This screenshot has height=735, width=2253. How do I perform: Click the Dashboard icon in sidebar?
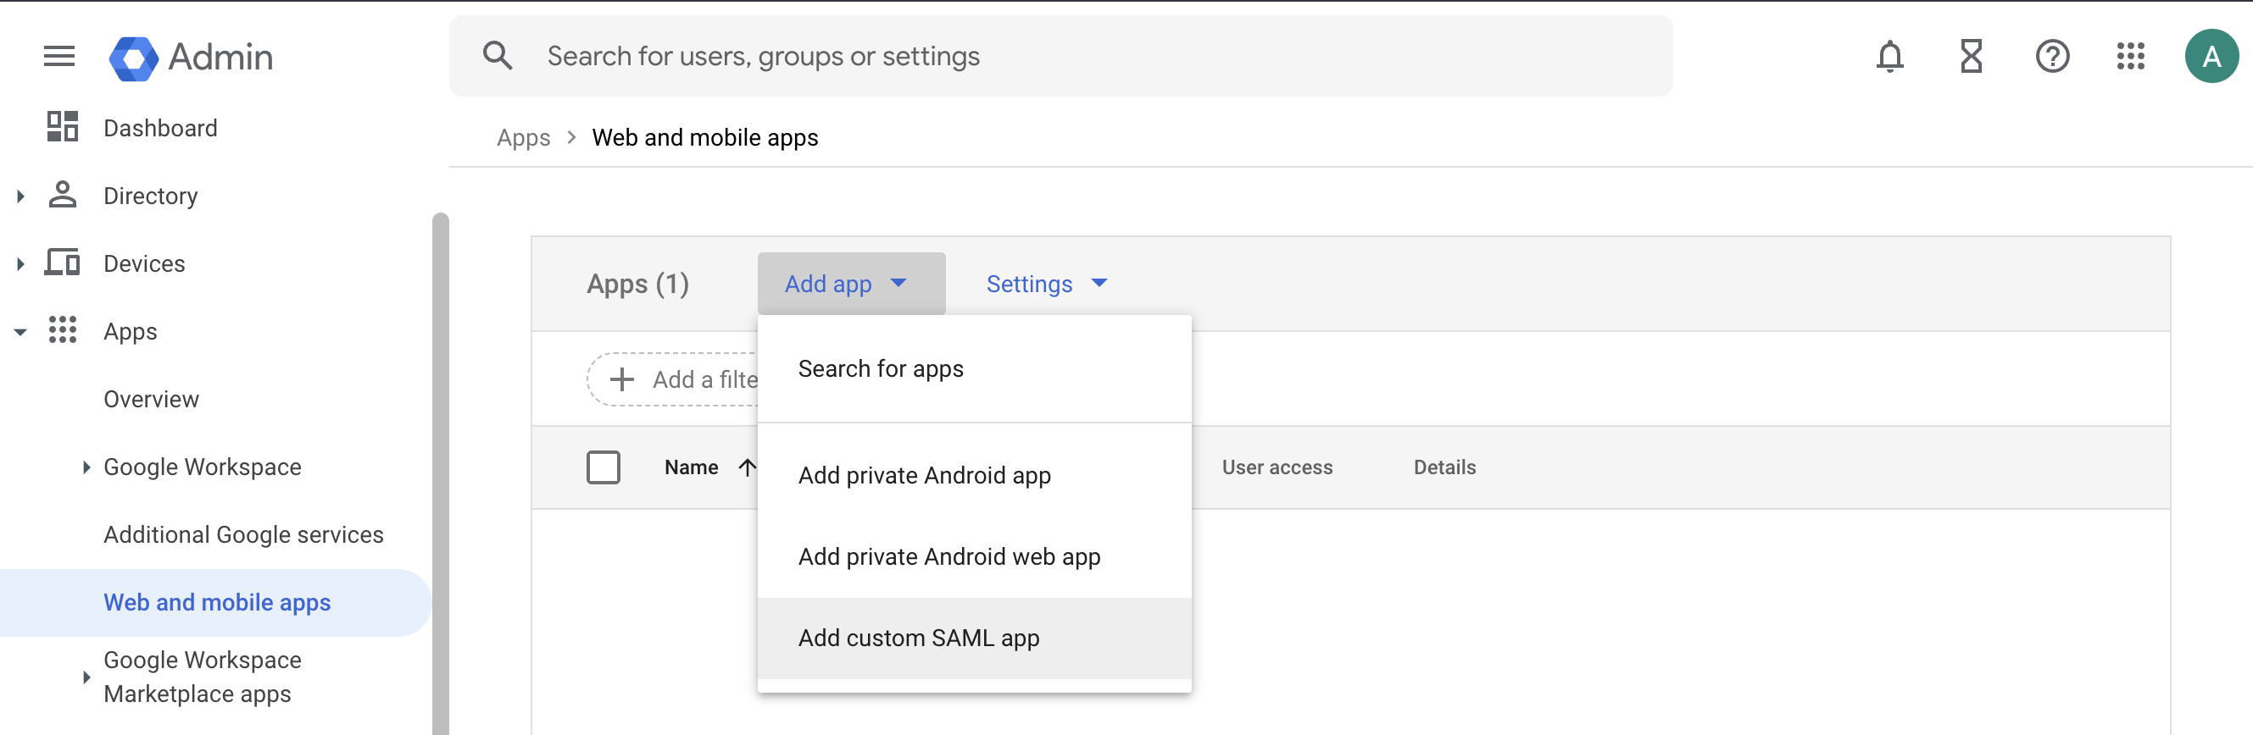[x=62, y=127]
